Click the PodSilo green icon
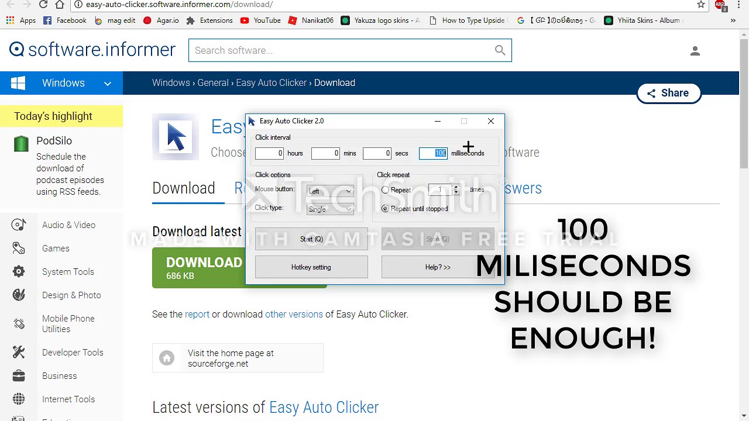The width and height of the screenshot is (749, 421). click(21, 143)
